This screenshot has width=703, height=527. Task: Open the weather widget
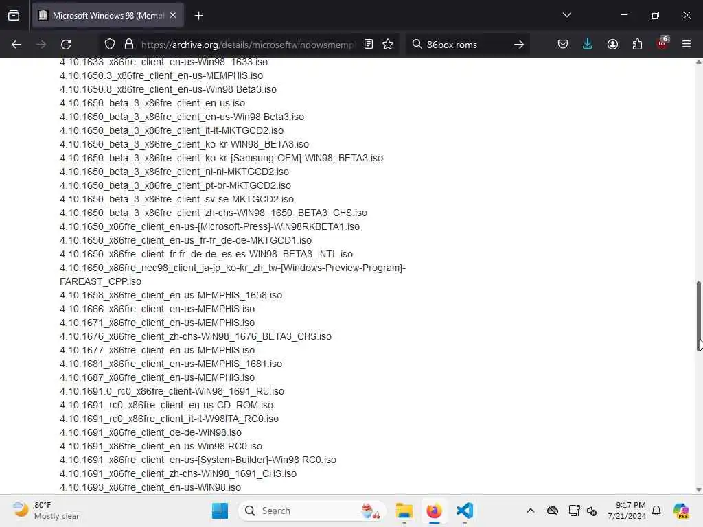click(45, 511)
